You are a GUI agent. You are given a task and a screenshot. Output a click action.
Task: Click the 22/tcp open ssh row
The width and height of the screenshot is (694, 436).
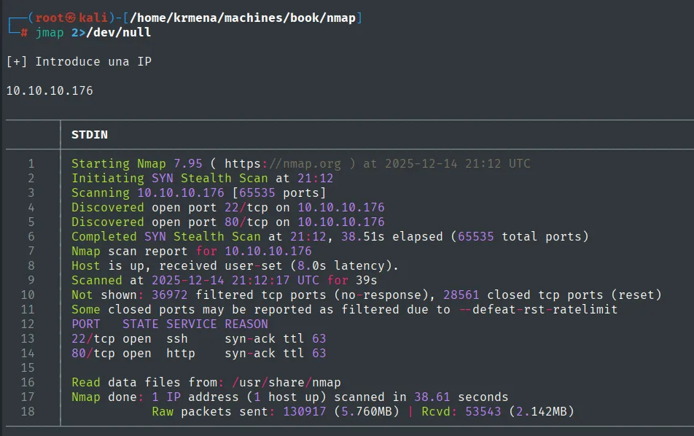(x=199, y=338)
